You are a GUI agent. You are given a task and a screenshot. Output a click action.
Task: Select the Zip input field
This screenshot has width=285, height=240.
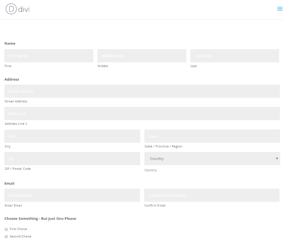pyautogui.click(x=72, y=159)
